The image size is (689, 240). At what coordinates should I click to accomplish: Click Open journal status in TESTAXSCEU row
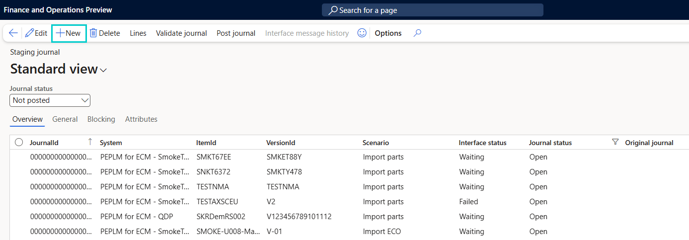[x=538, y=202]
